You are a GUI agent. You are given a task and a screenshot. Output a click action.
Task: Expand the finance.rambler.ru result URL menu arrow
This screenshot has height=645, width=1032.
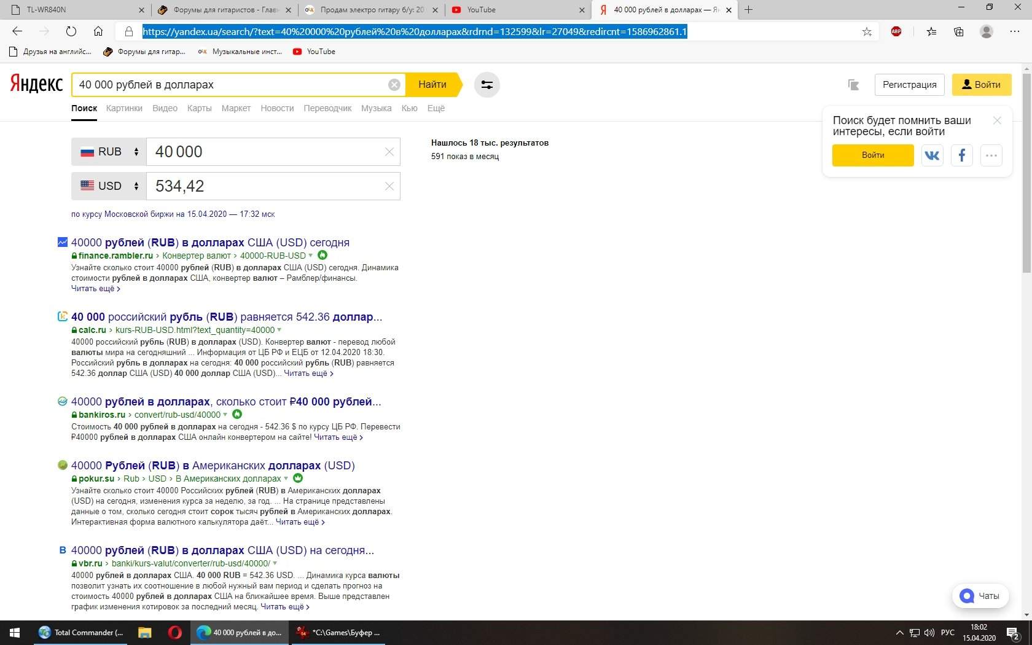(310, 256)
